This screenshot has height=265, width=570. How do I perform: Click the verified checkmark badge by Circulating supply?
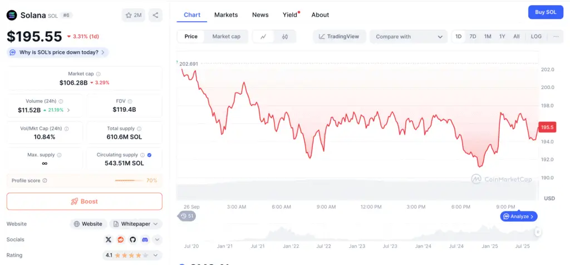[149, 155]
